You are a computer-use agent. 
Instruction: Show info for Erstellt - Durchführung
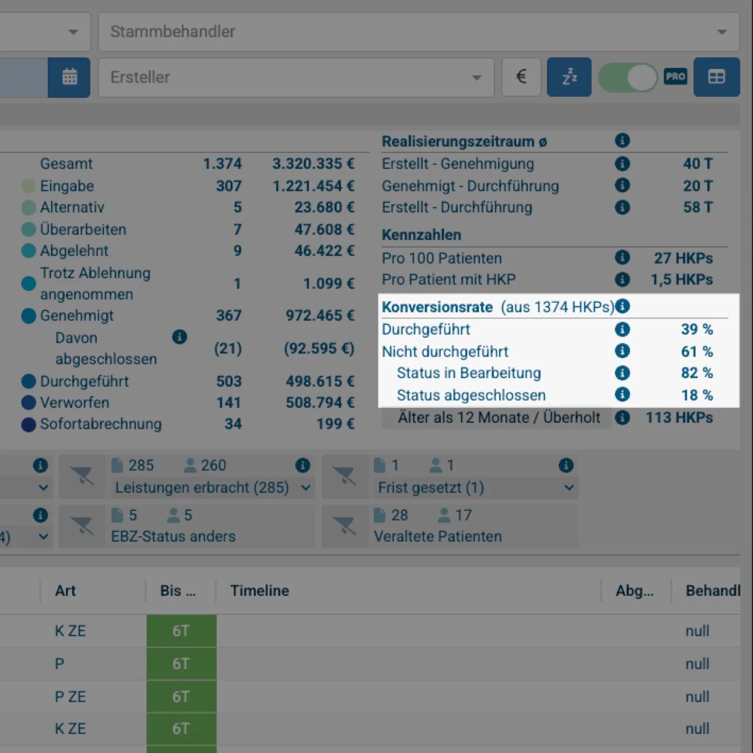[x=622, y=207]
